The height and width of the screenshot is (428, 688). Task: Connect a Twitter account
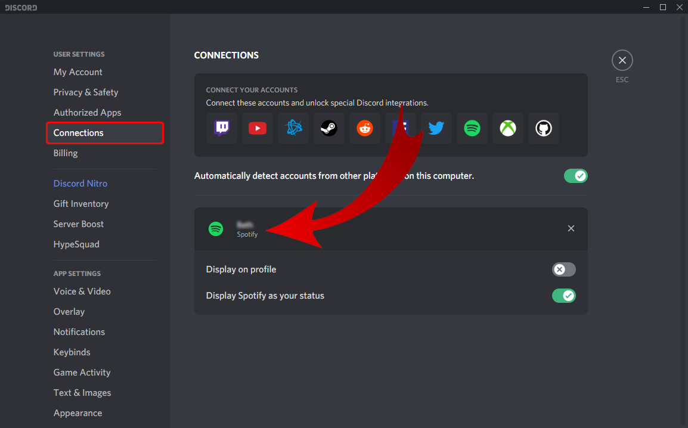[x=436, y=128]
